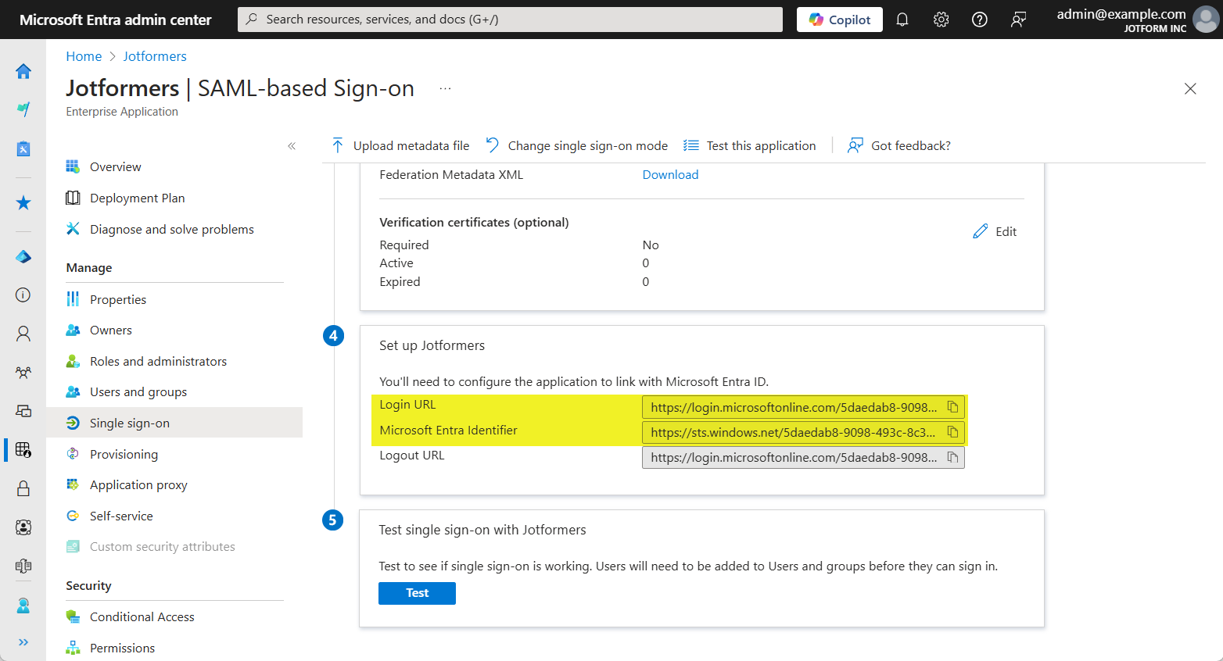Go to Jotformers breadcrumb link

[x=155, y=56]
